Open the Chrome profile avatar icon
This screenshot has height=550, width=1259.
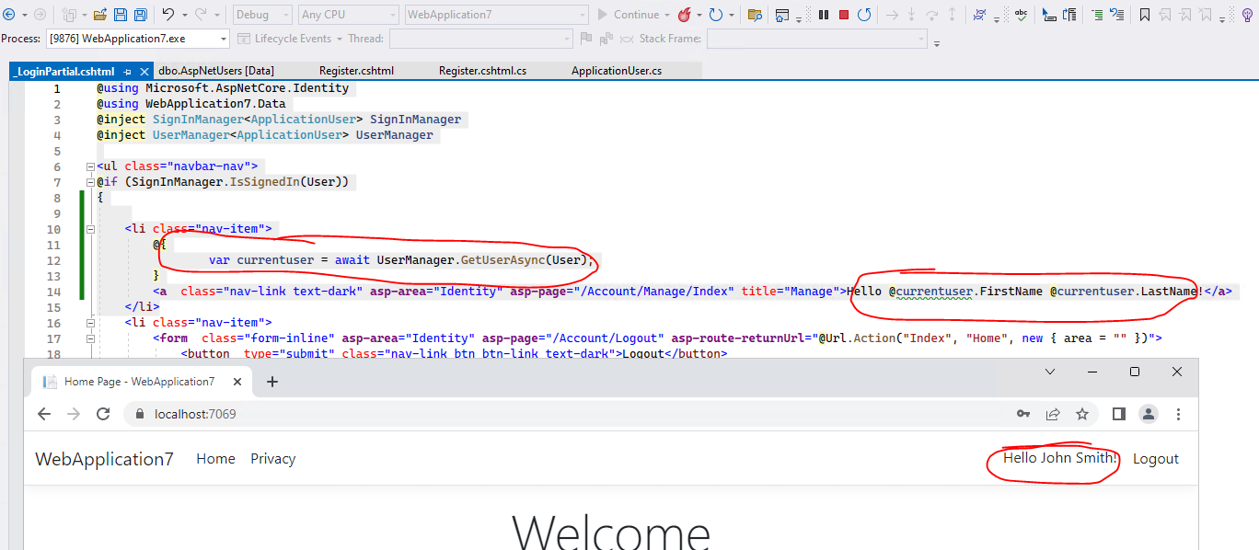(x=1148, y=414)
